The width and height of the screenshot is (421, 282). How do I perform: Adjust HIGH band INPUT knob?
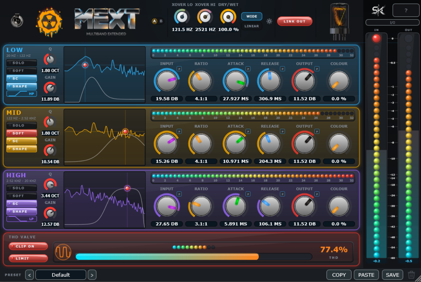(167, 206)
